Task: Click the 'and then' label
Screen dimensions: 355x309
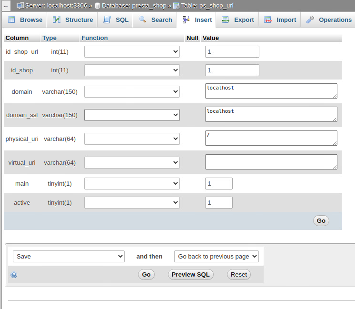Action: pos(149,257)
